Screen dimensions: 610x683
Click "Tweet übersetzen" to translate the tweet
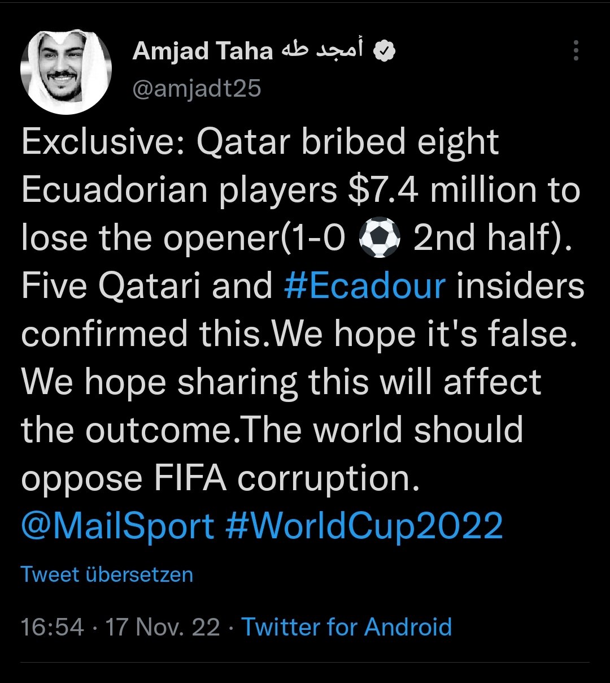pos(107,574)
